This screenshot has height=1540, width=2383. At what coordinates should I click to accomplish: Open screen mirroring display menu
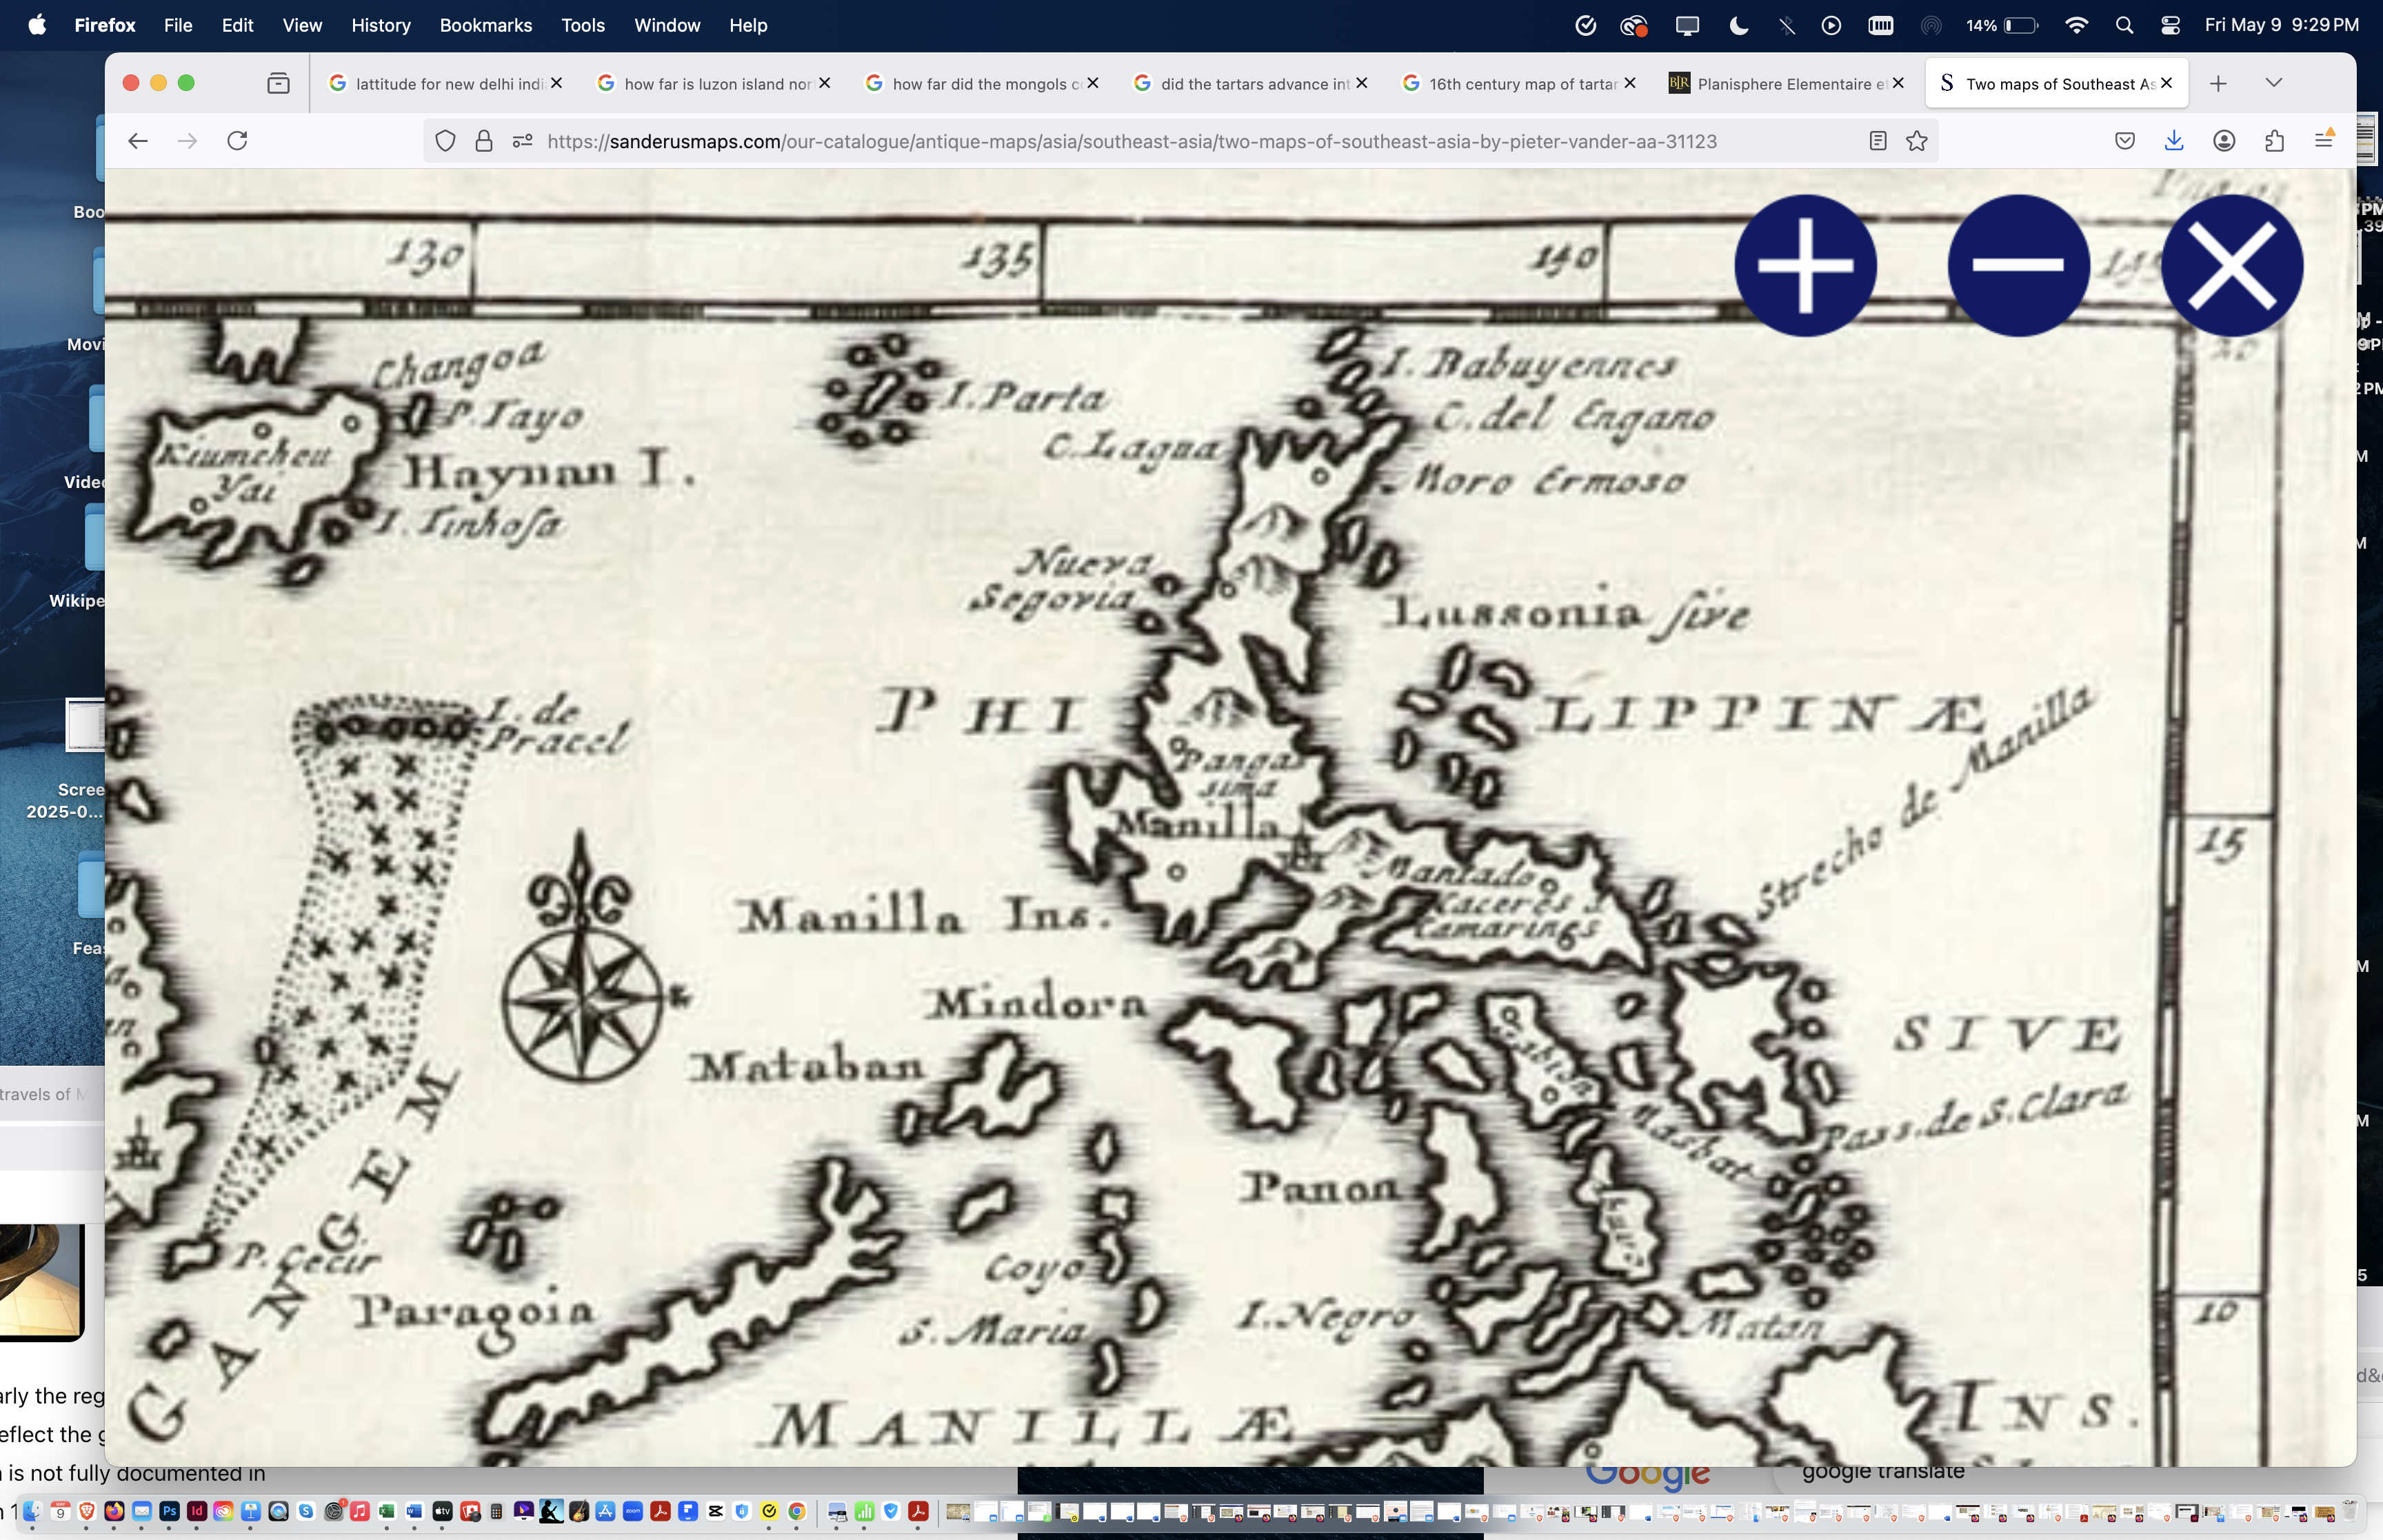tap(1687, 25)
